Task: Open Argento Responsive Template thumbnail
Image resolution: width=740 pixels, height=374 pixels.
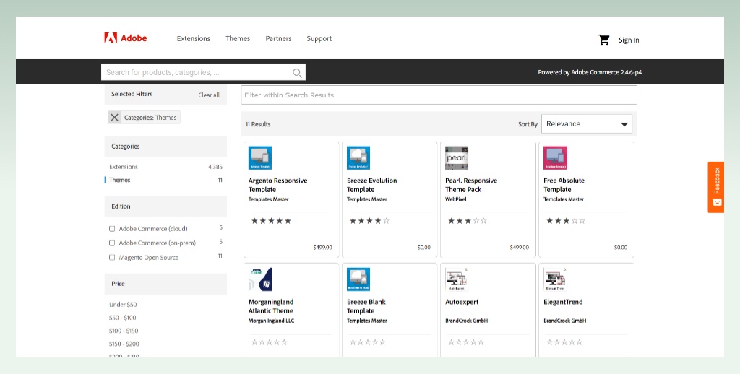Action: tap(260, 158)
